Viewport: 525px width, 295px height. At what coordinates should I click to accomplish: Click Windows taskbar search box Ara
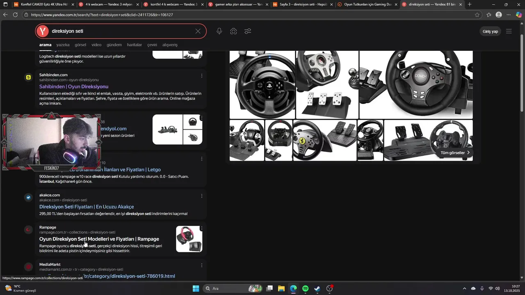click(233, 288)
